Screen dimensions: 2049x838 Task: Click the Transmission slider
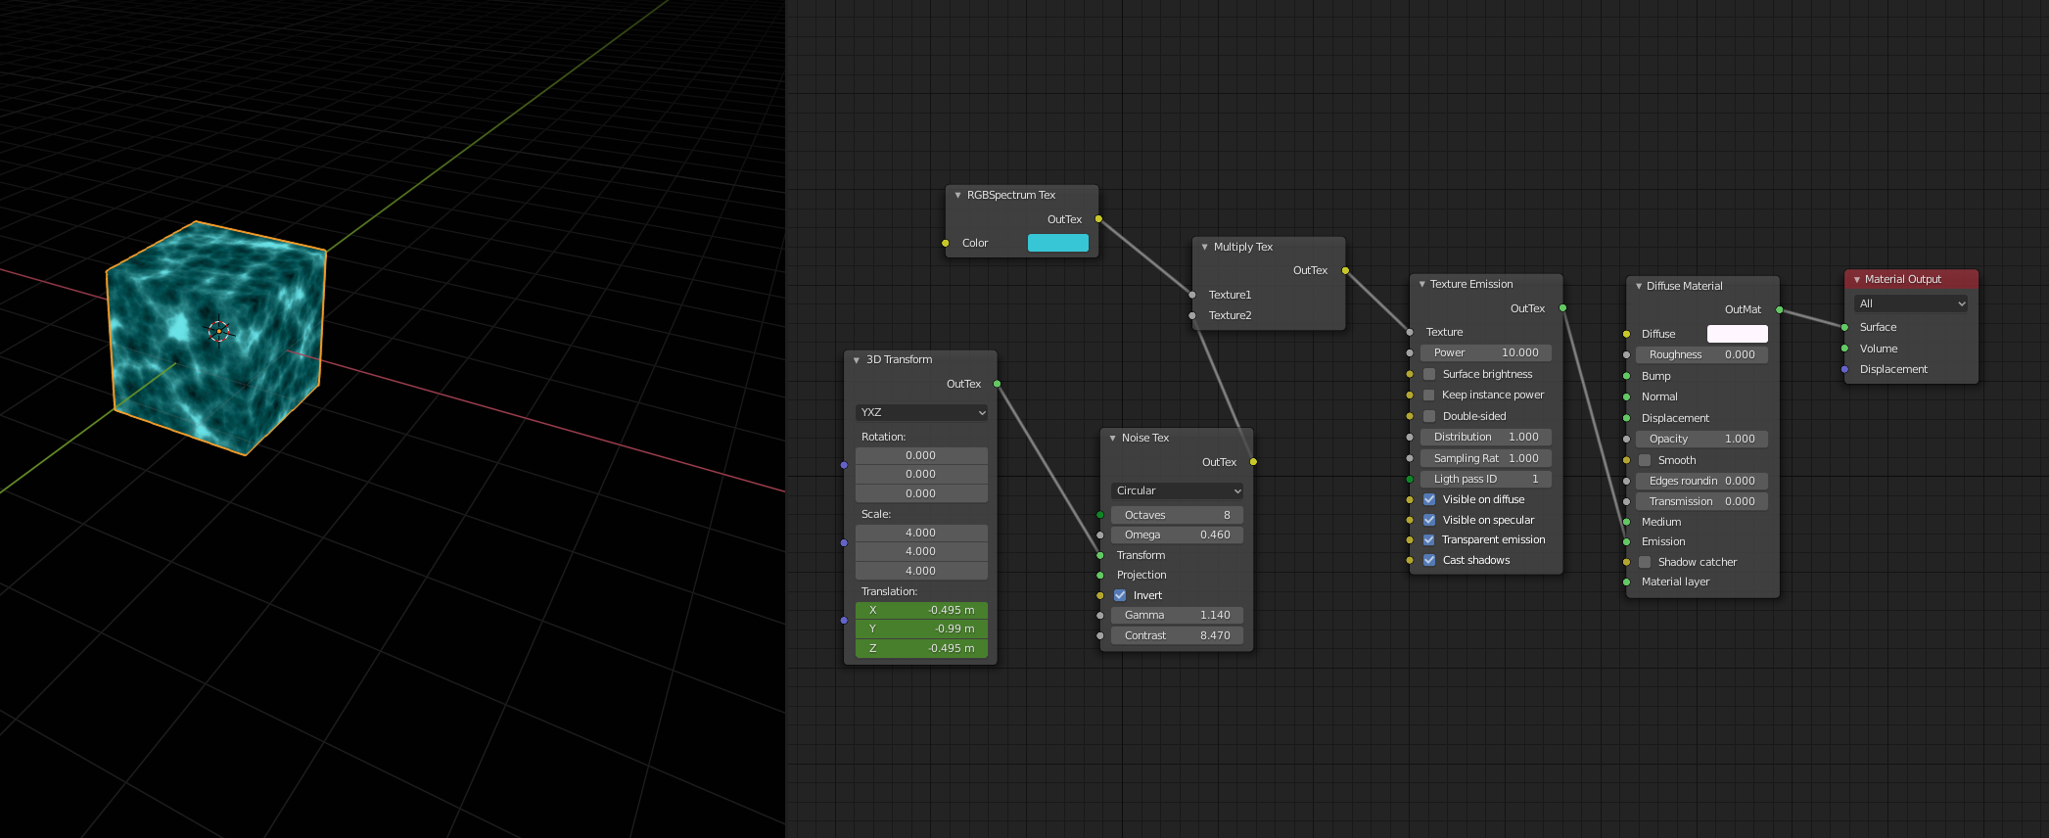(x=1702, y=501)
